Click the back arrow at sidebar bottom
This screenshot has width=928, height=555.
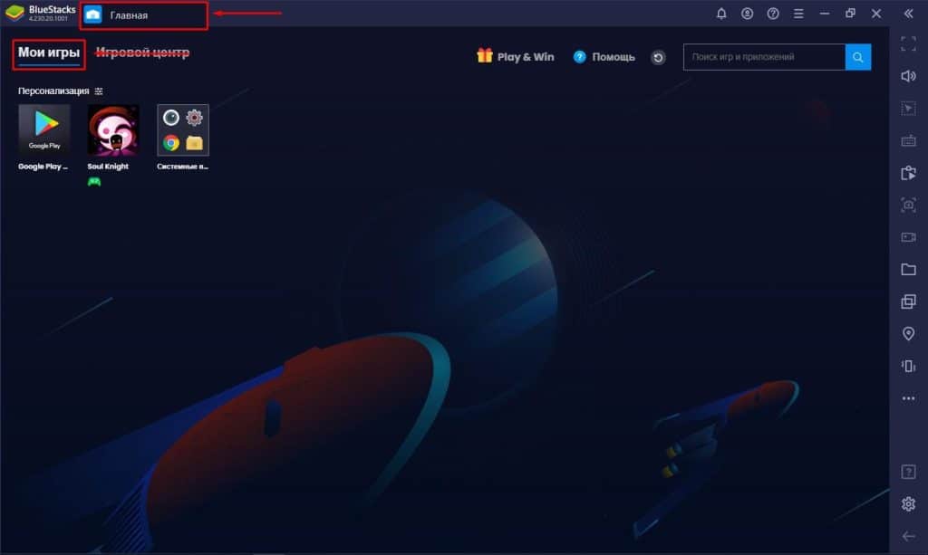tap(908, 536)
